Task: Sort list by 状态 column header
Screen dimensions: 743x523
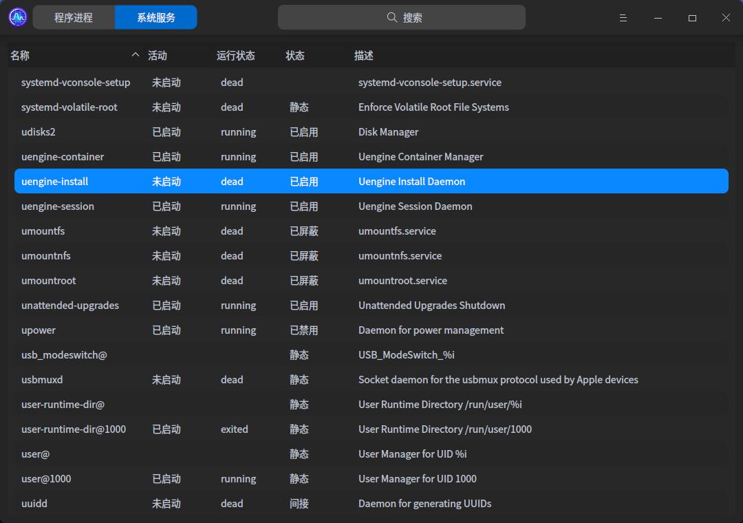Action: coord(295,56)
